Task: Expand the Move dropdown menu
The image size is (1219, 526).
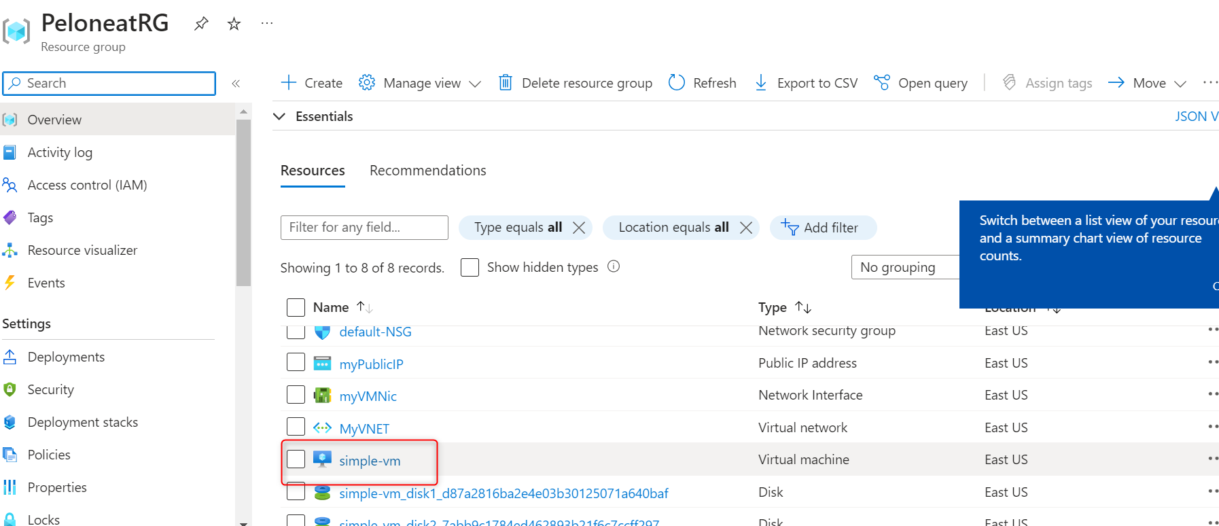Action: (x=1180, y=84)
